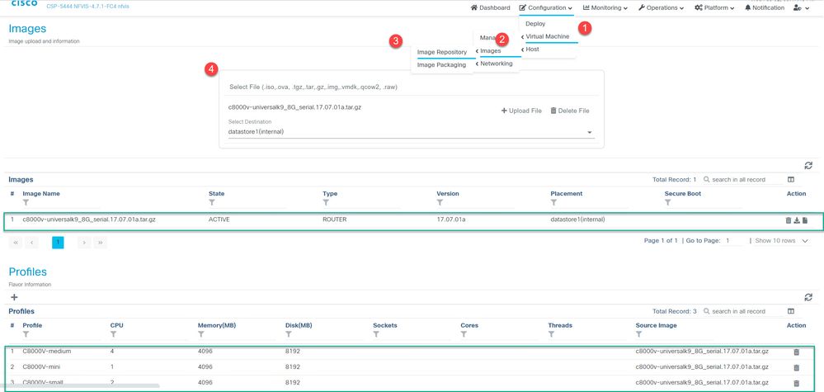Filter profiles by Source Image column

(x=639, y=334)
